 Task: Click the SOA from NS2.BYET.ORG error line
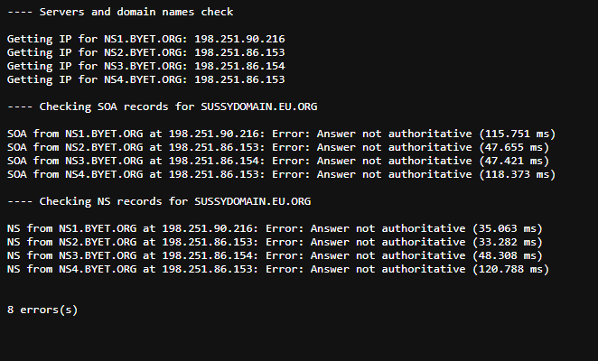(278, 147)
